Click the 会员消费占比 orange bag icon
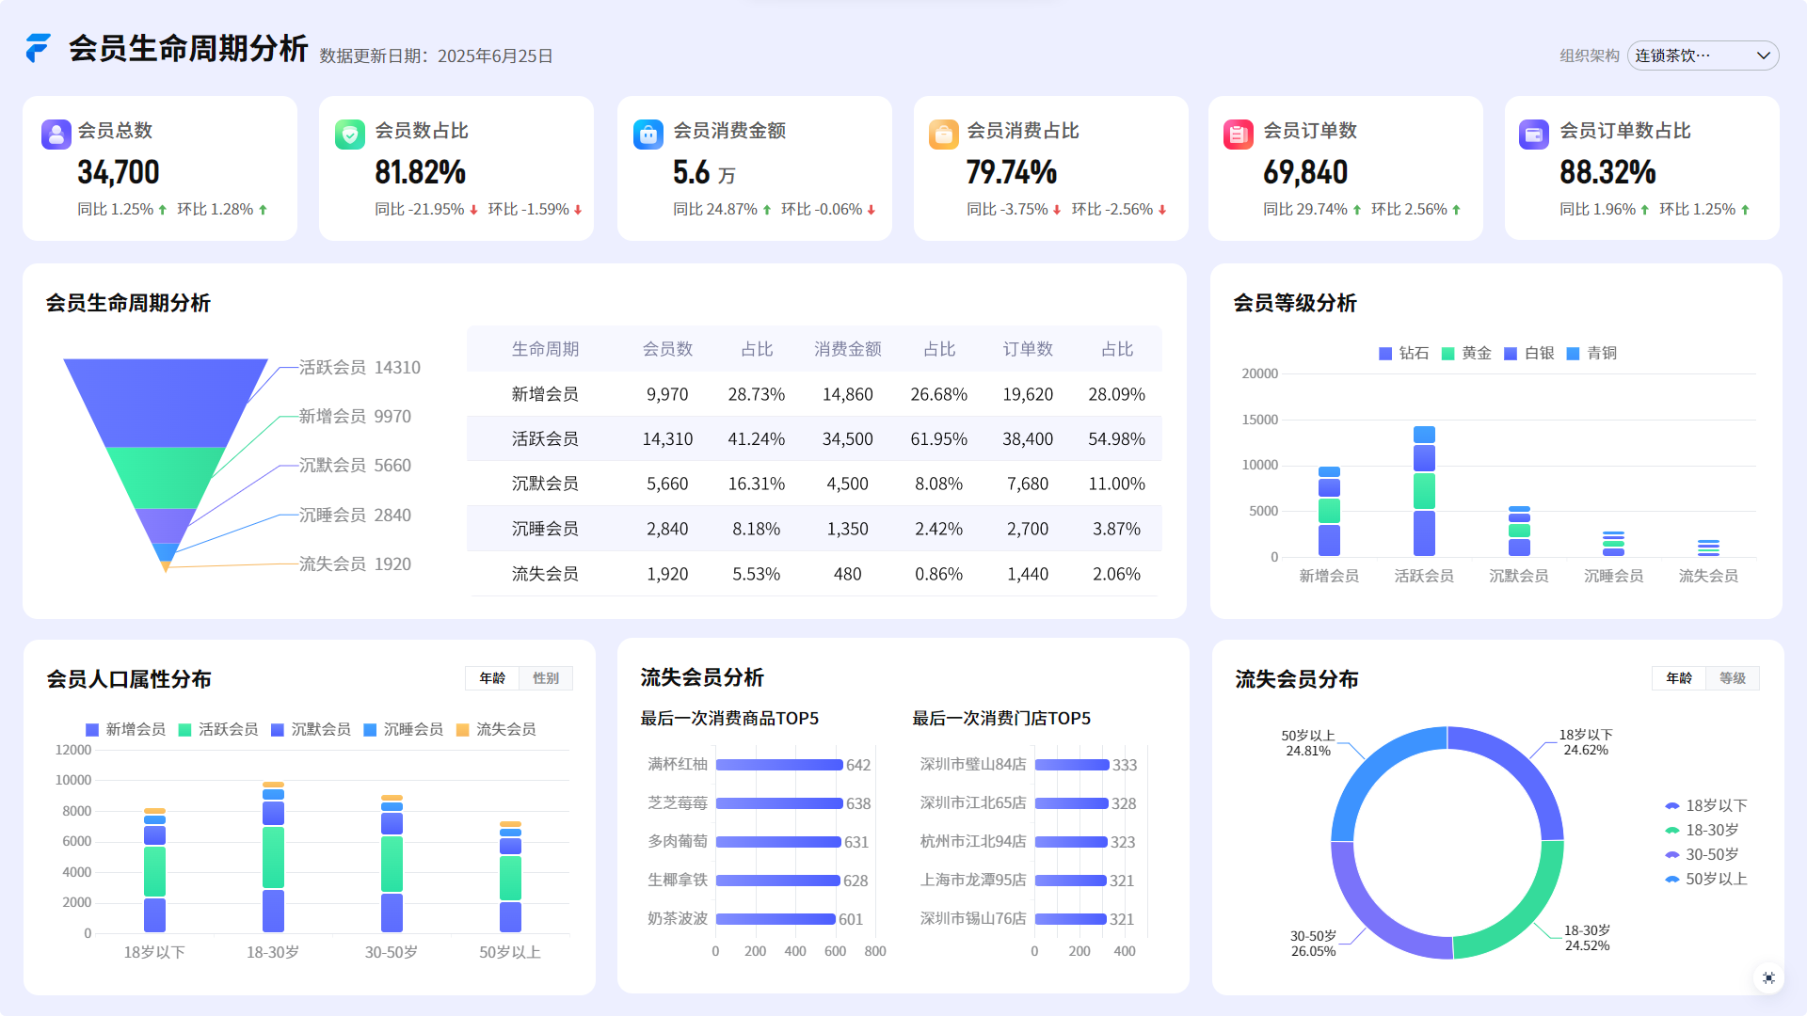 (x=943, y=135)
